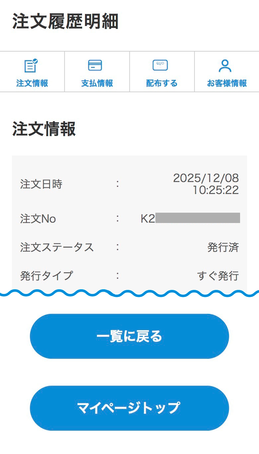Switch to the 支払情報 tab label

click(x=97, y=83)
